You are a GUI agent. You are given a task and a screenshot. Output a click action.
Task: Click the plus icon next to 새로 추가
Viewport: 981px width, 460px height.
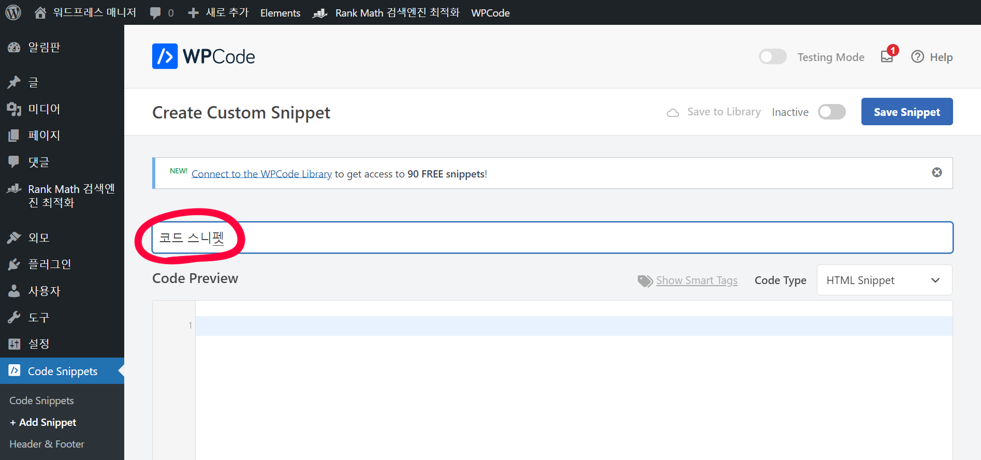coord(193,13)
